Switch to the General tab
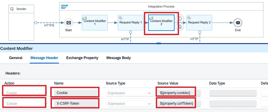 click(16, 58)
